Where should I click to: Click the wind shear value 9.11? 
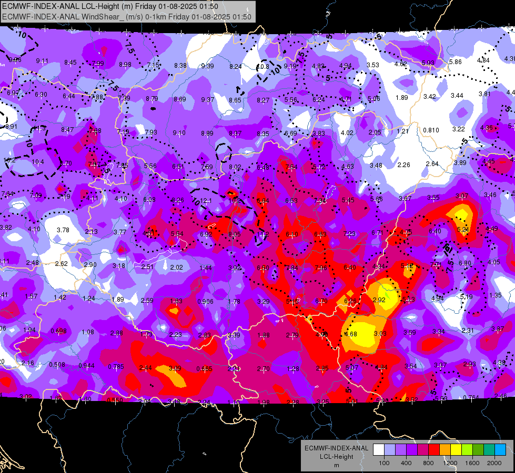coord(42,61)
